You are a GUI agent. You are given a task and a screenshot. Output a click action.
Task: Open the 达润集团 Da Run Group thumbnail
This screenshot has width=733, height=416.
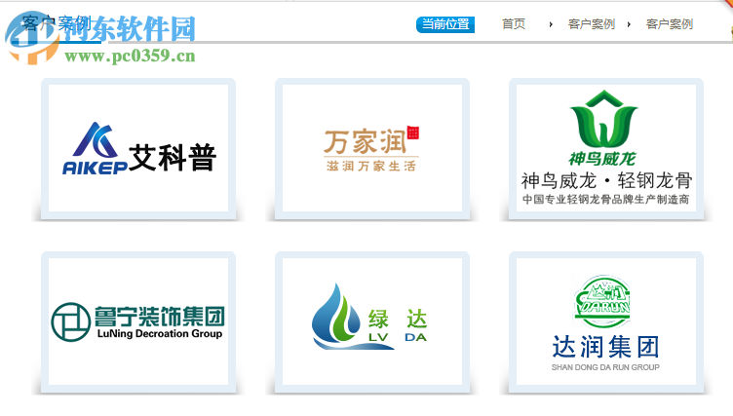[x=606, y=322]
